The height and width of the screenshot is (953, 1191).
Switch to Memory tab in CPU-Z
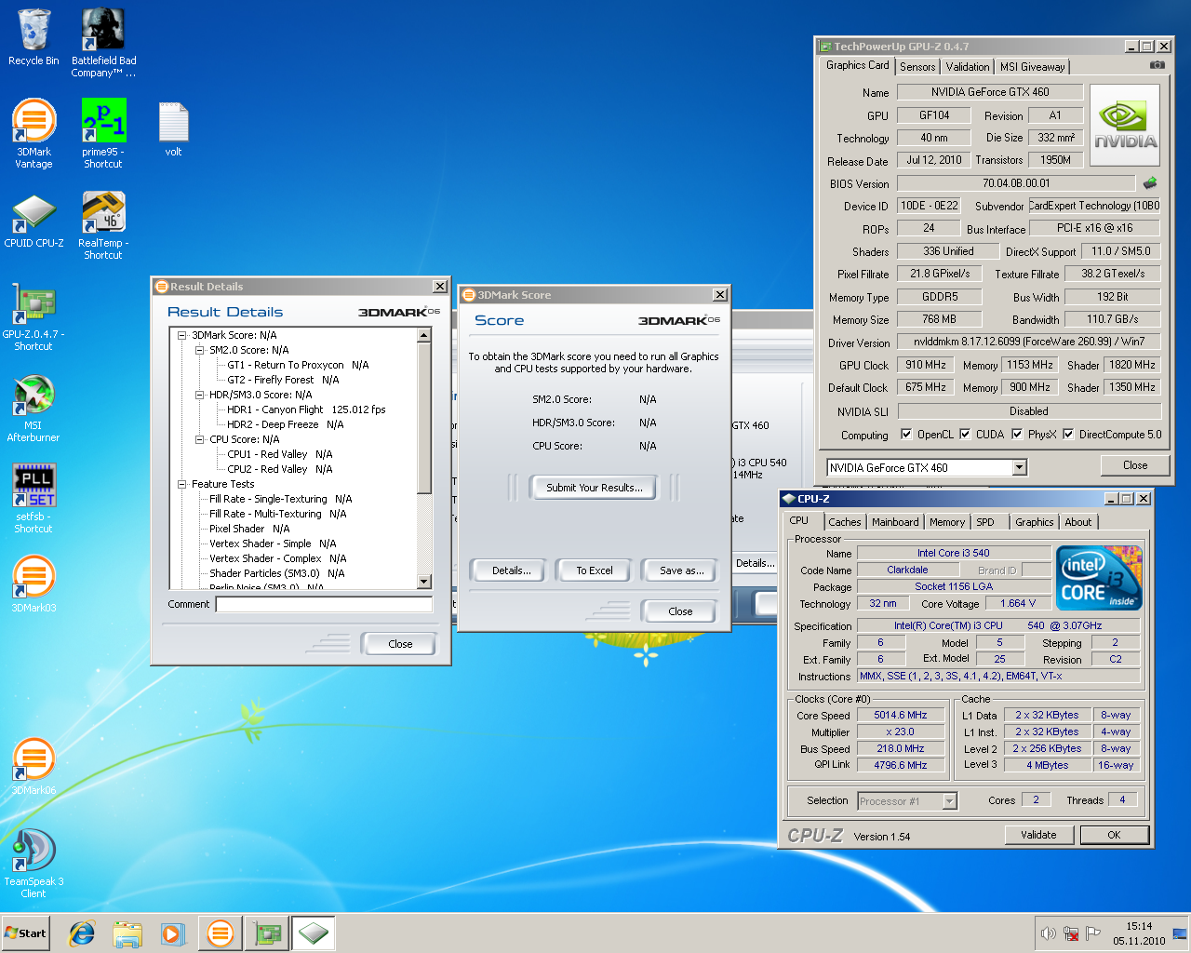[x=947, y=522]
